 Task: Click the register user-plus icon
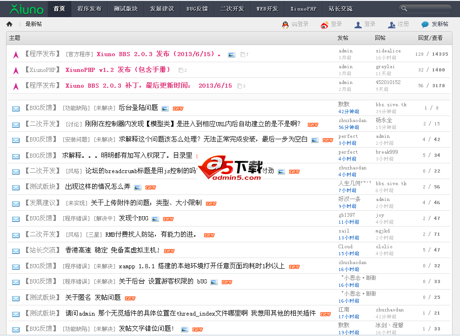click(392, 25)
